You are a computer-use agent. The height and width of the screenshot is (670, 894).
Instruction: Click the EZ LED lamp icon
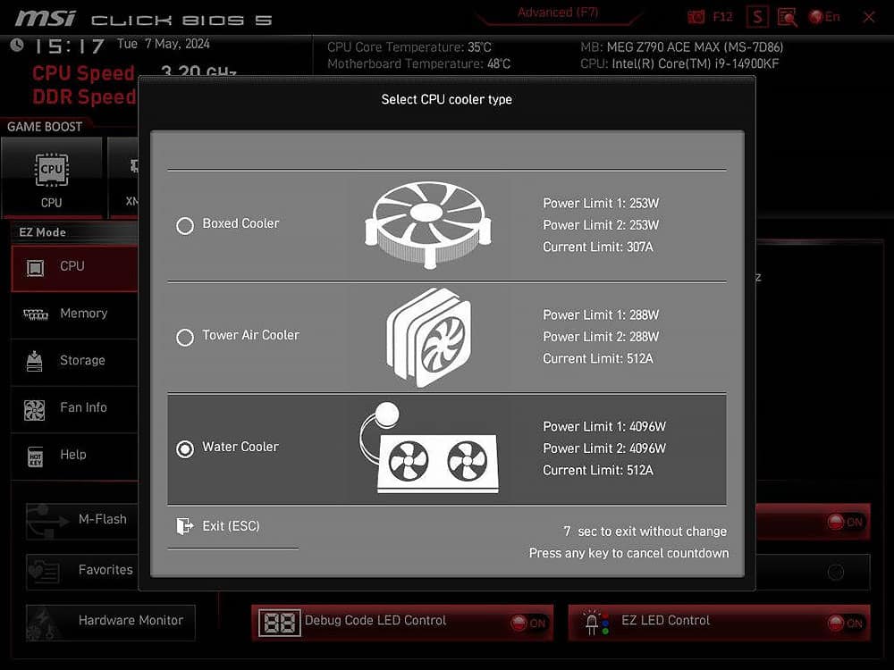tap(596, 622)
